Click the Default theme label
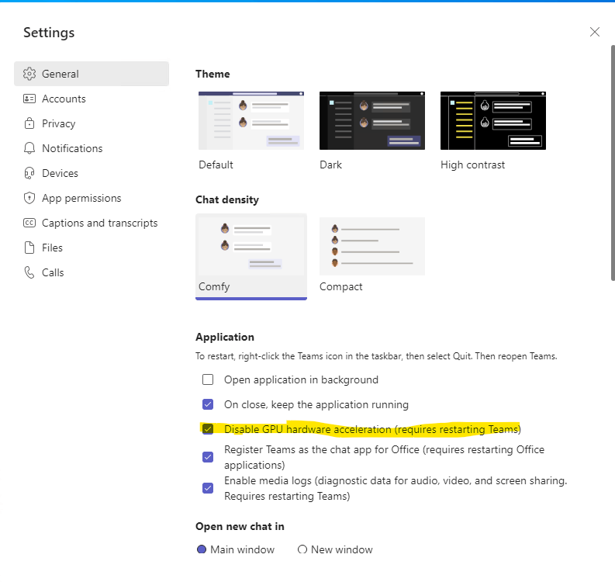 pyautogui.click(x=216, y=165)
